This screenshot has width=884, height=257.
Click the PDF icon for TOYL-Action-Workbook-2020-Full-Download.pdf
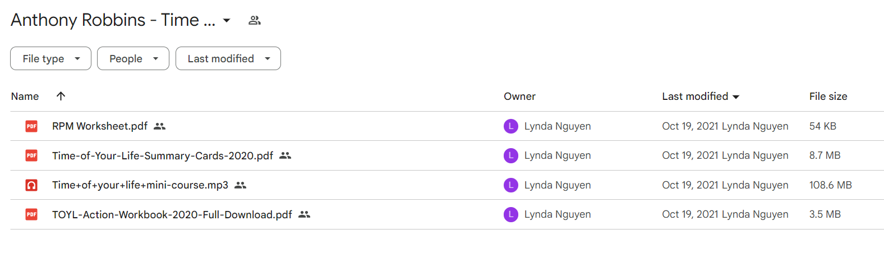pos(31,214)
